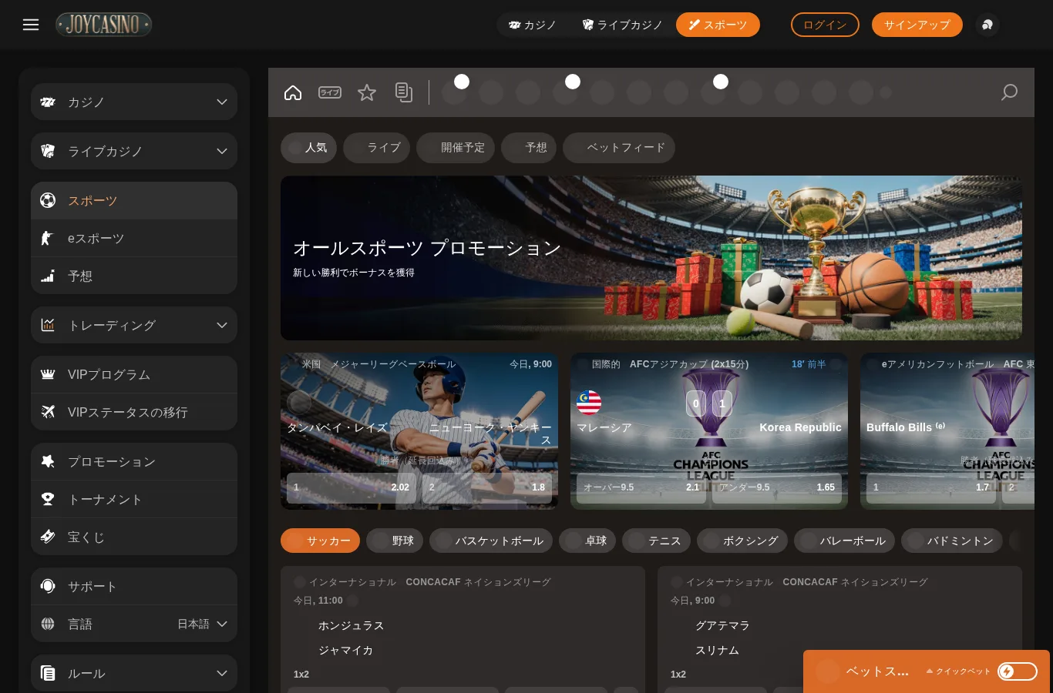Select the 開催予定 tab
The height and width of the screenshot is (693, 1053).
(x=456, y=147)
